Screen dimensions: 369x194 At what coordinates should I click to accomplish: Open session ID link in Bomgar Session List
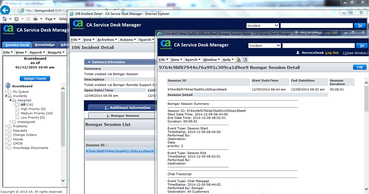(120, 151)
